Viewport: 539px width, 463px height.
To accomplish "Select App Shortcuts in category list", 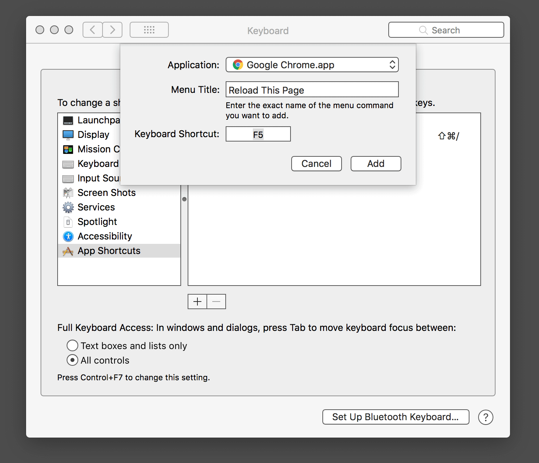I will 119,251.
